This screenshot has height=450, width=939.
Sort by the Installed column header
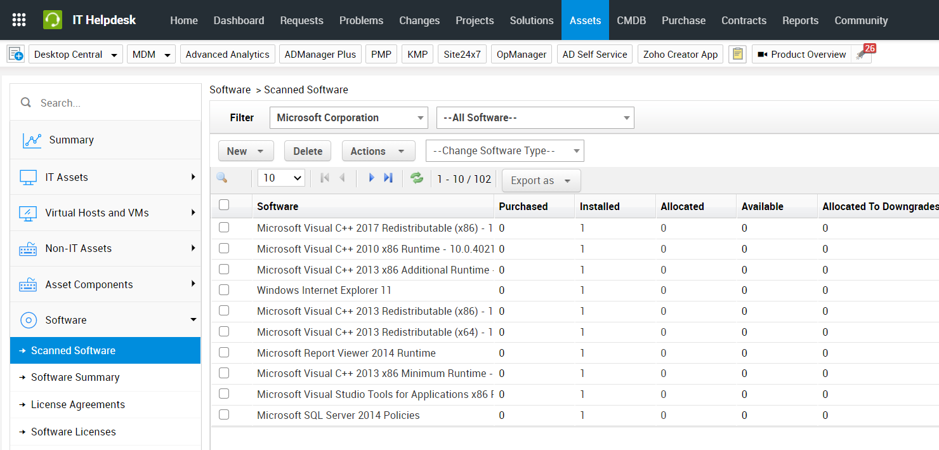point(600,206)
